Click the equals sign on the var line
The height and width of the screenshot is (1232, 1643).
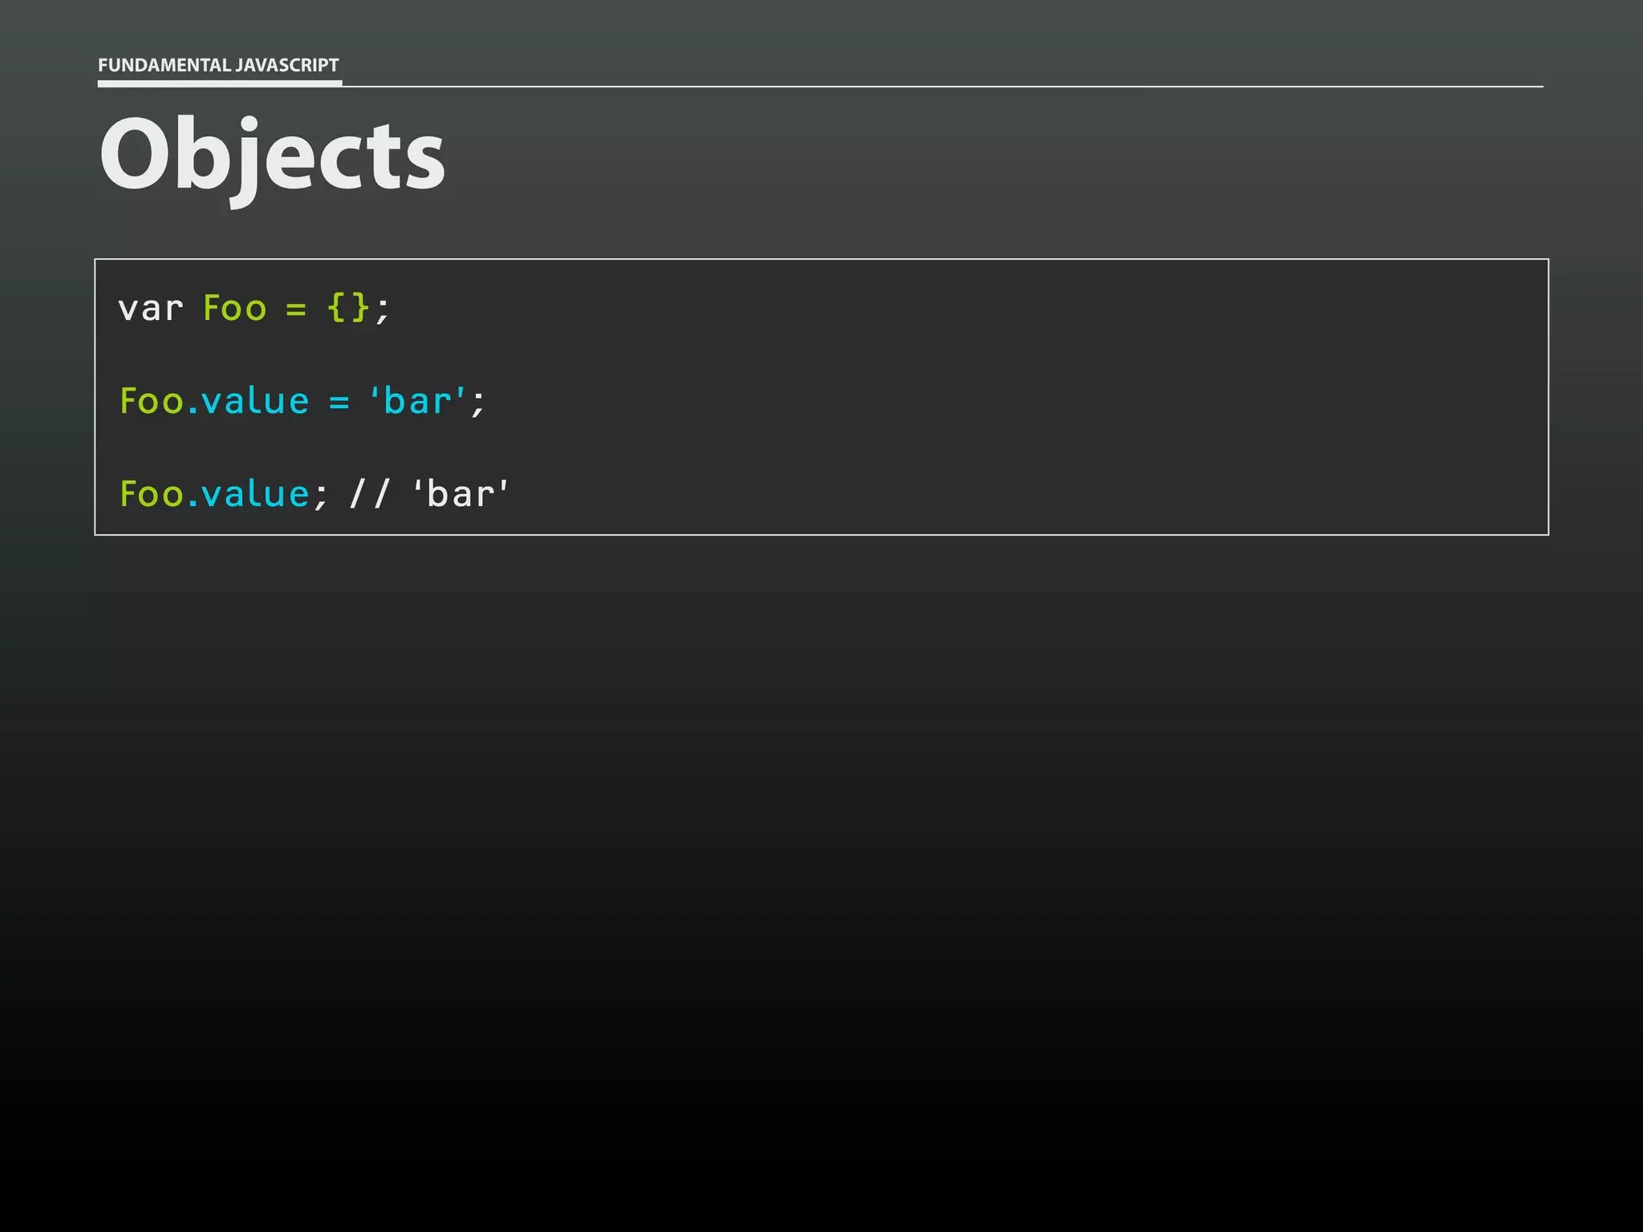pos(296,310)
